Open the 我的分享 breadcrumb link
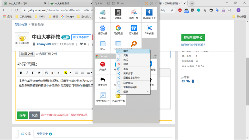Image resolution: width=249 pixels, height=140 pixels. [x=21, y=25]
